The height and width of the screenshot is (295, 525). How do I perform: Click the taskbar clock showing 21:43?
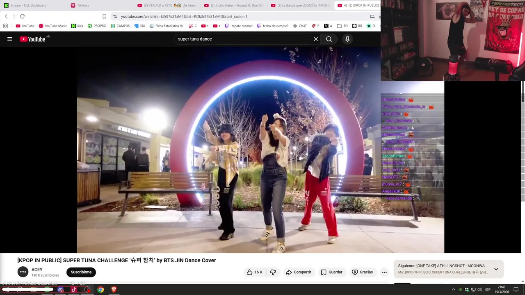[x=501, y=290]
